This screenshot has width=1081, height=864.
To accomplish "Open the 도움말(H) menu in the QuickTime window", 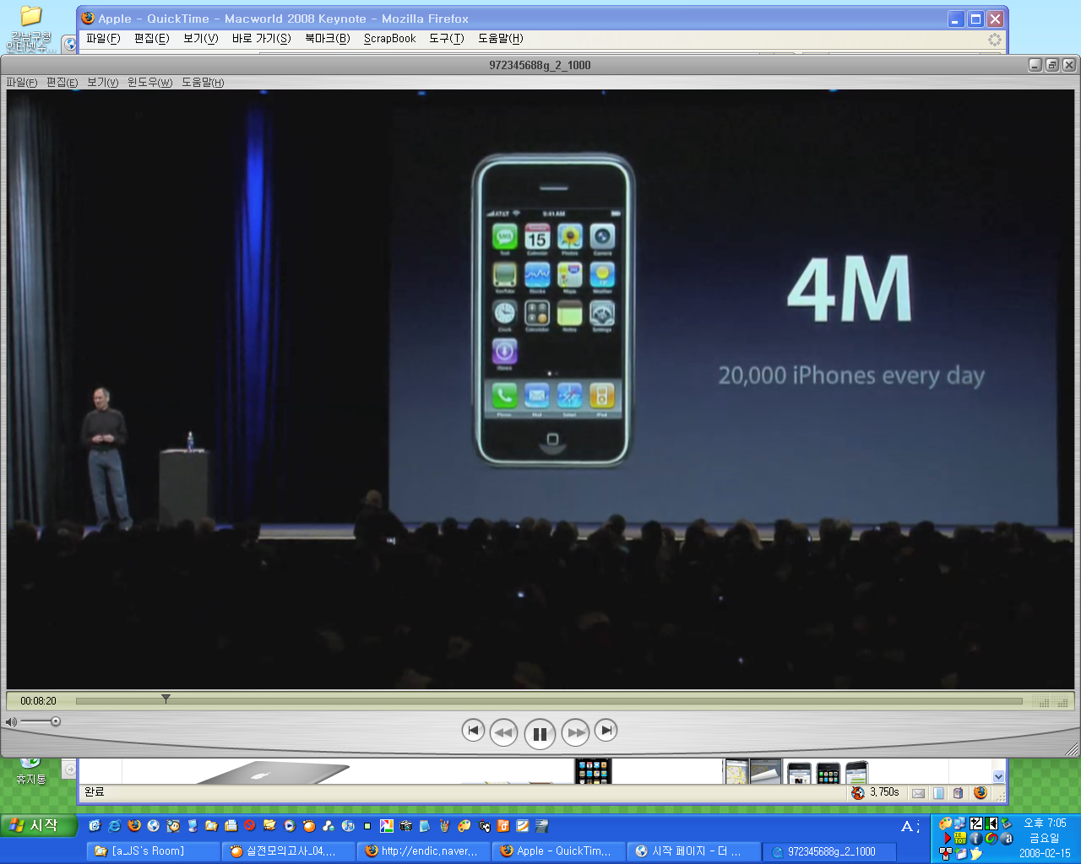I will point(203,82).
